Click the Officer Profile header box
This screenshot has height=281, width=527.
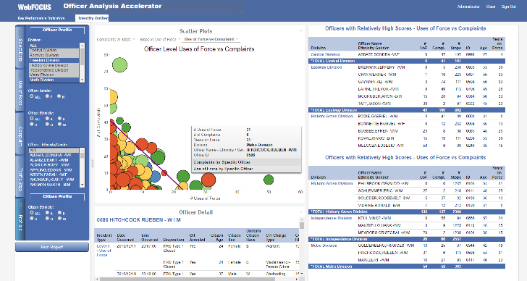pos(57,30)
